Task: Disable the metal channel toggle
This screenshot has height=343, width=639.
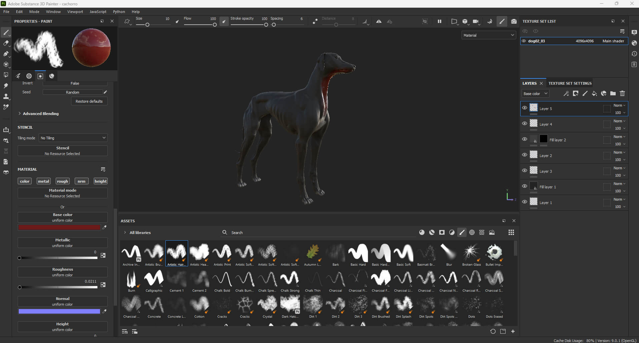Action: 44,181
